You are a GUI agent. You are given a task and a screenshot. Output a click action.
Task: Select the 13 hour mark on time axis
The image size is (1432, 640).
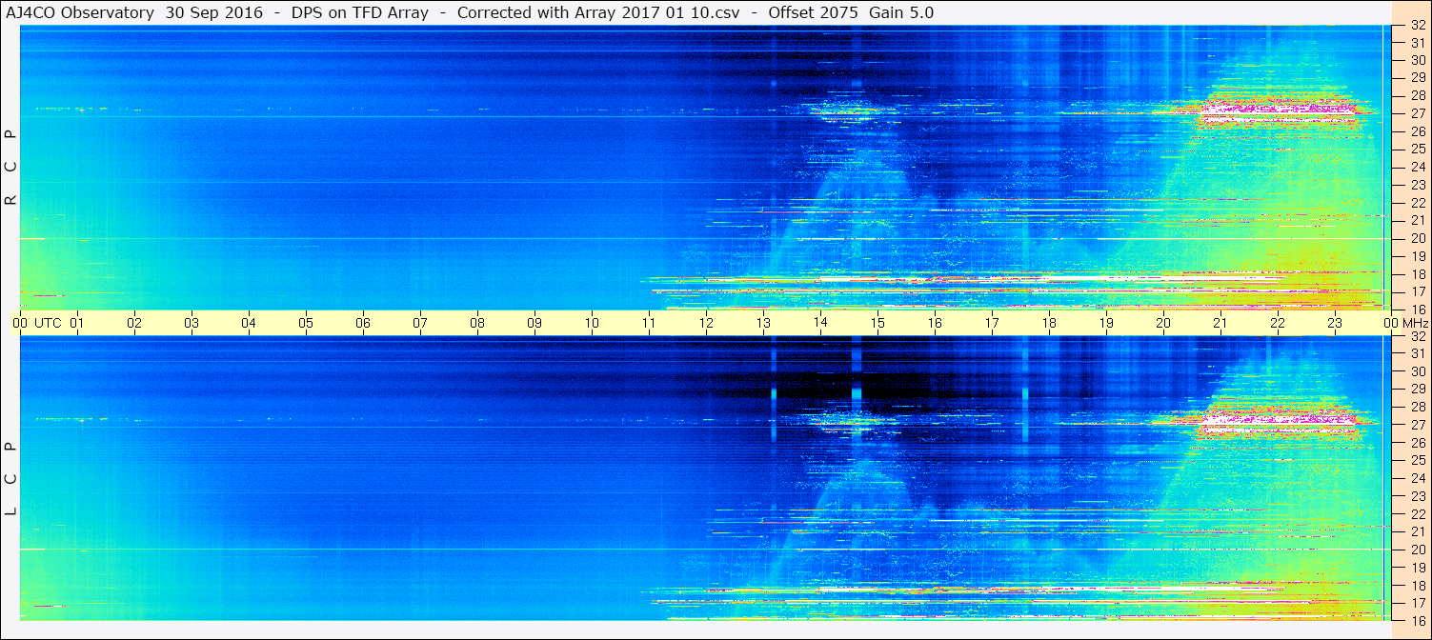pyautogui.click(x=763, y=323)
